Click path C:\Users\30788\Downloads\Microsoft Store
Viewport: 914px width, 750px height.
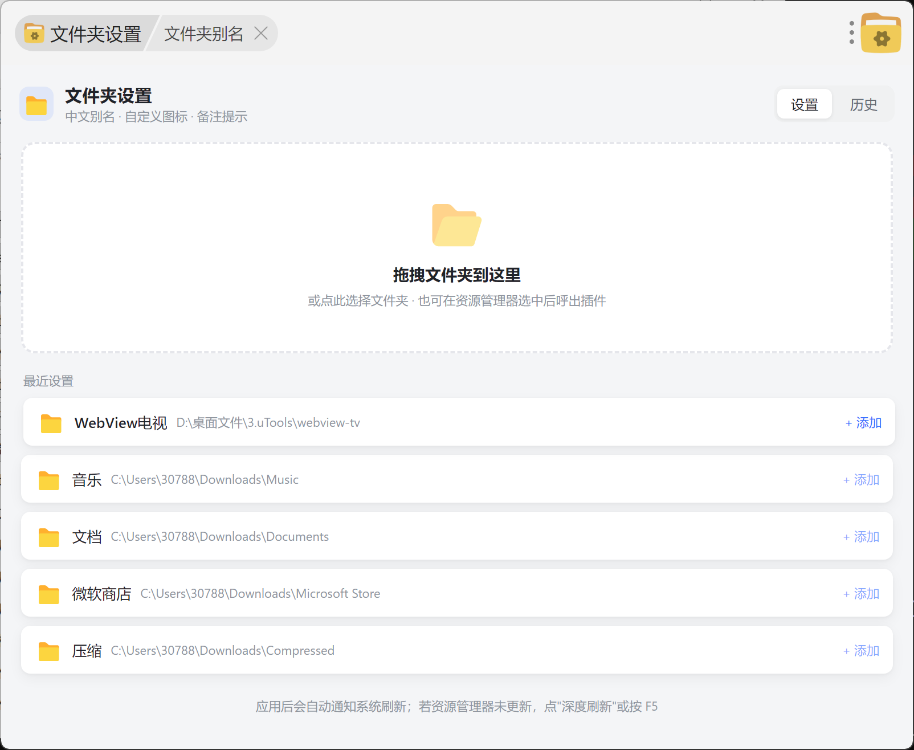(260, 593)
